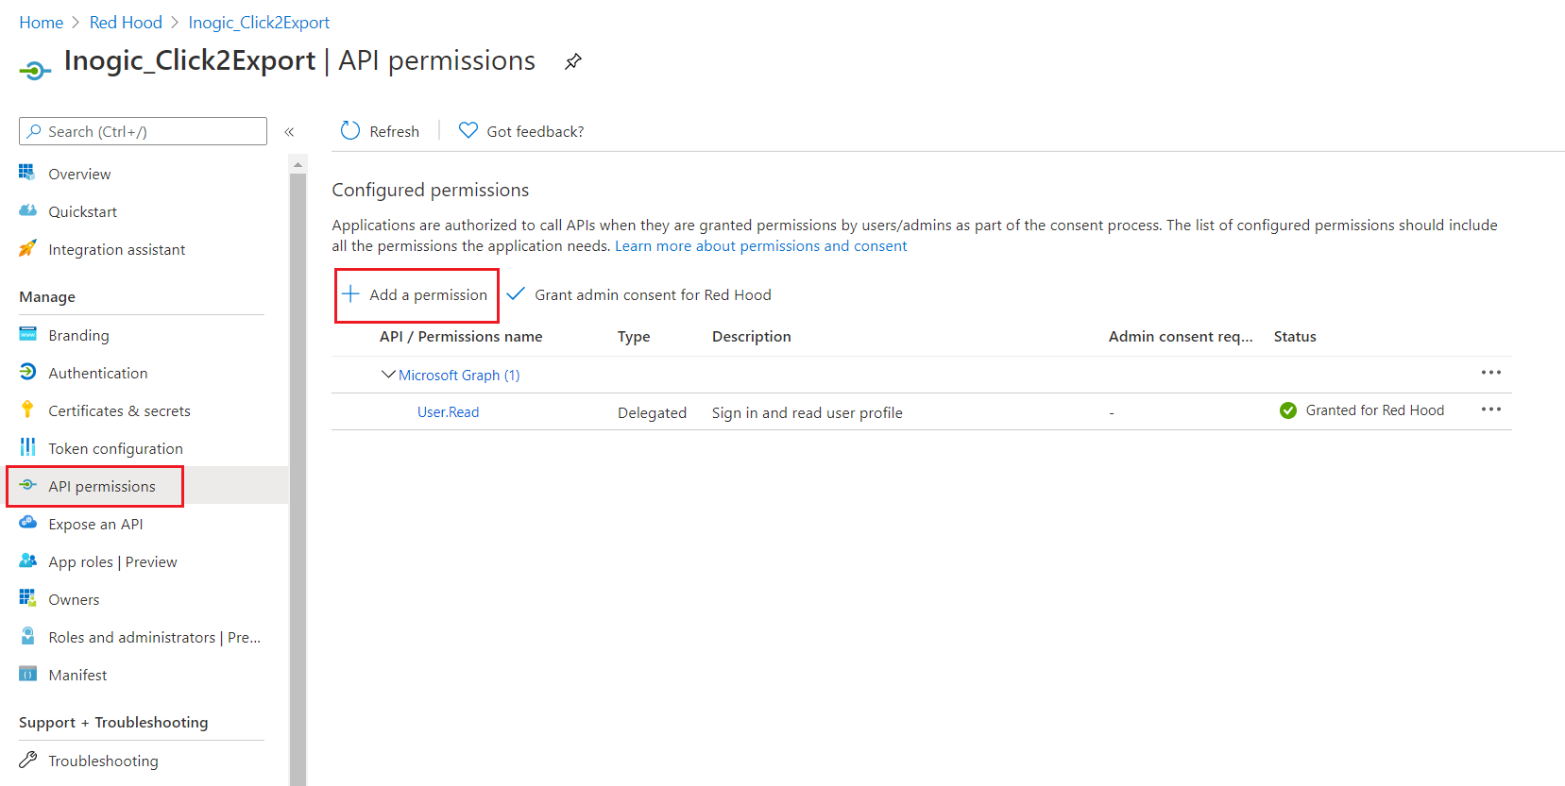Click the pin icon beside API permissions title
This screenshot has height=786, width=1565.
pos(573,62)
